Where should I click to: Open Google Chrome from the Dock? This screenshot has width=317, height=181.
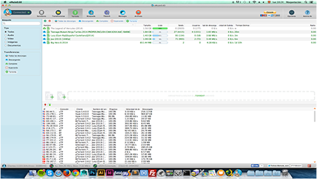point(76,173)
